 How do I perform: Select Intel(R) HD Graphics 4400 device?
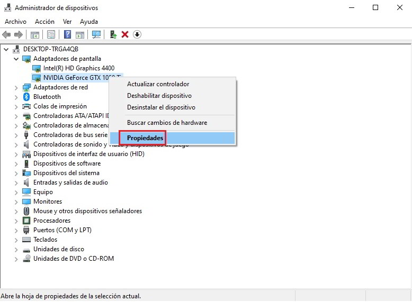[x=78, y=68]
